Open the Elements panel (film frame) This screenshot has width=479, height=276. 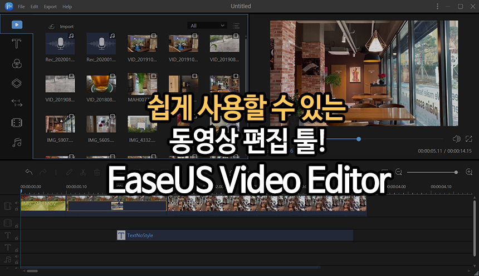pyautogui.click(x=17, y=123)
